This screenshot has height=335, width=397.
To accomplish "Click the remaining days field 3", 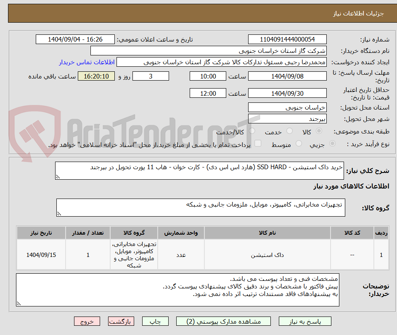I will pos(151,76).
